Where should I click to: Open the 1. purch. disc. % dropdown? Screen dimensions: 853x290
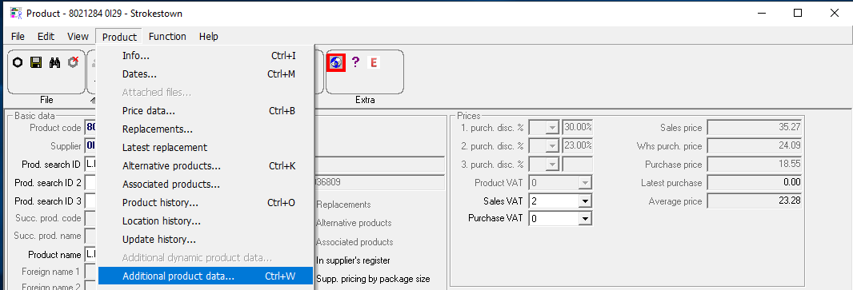553,128
